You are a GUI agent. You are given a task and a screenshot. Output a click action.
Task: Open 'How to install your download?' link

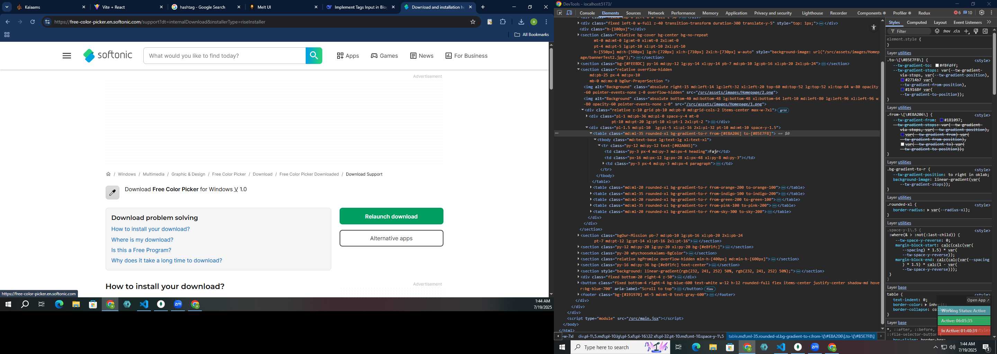point(151,229)
